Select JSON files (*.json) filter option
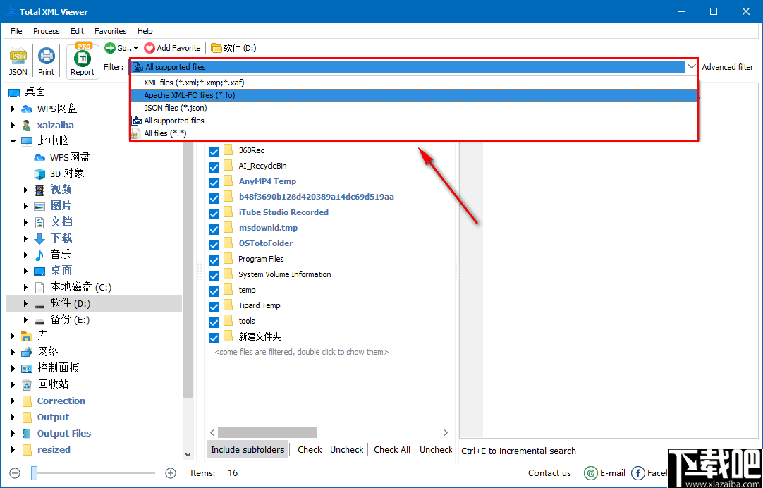Image resolution: width=763 pixels, height=488 pixels. click(414, 108)
